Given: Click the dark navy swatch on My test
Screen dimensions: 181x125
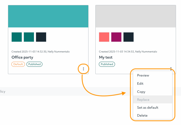Looking at the screenshot, I should [129, 37].
